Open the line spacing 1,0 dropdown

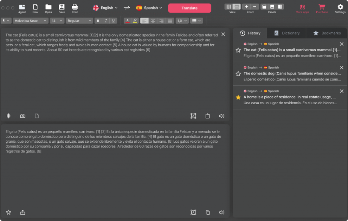point(182,20)
